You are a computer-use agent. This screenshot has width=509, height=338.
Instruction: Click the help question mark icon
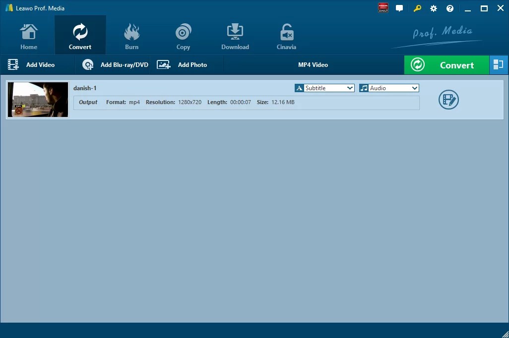coord(449,8)
